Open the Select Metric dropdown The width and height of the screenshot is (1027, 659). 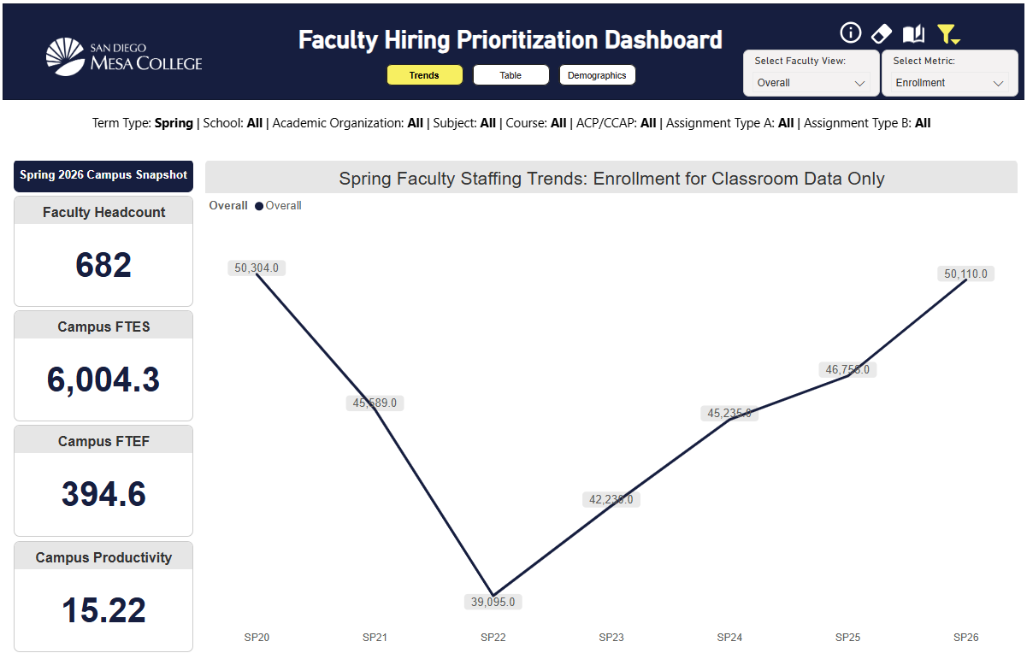pyautogui.click(x=949, y=83)
